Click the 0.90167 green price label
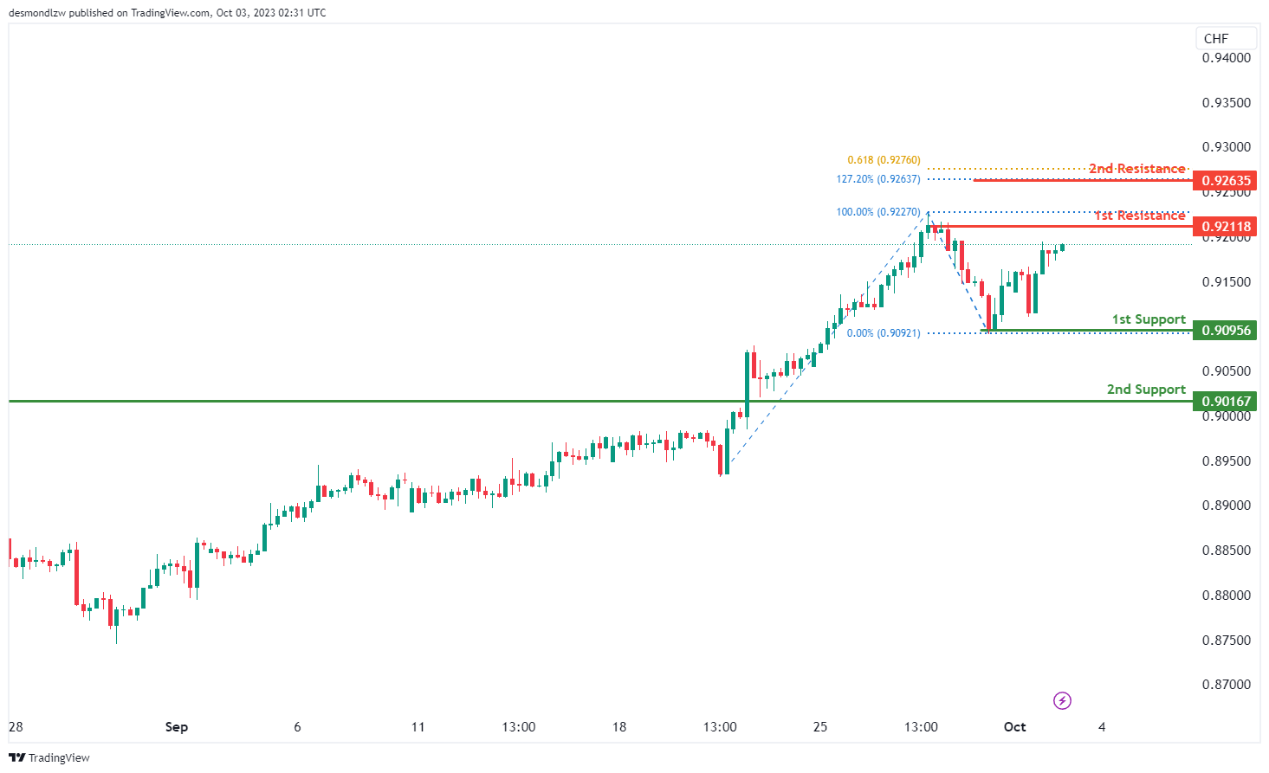Screen dimensions: 1269x773 pyautogui.click(x=1226, y=401)
